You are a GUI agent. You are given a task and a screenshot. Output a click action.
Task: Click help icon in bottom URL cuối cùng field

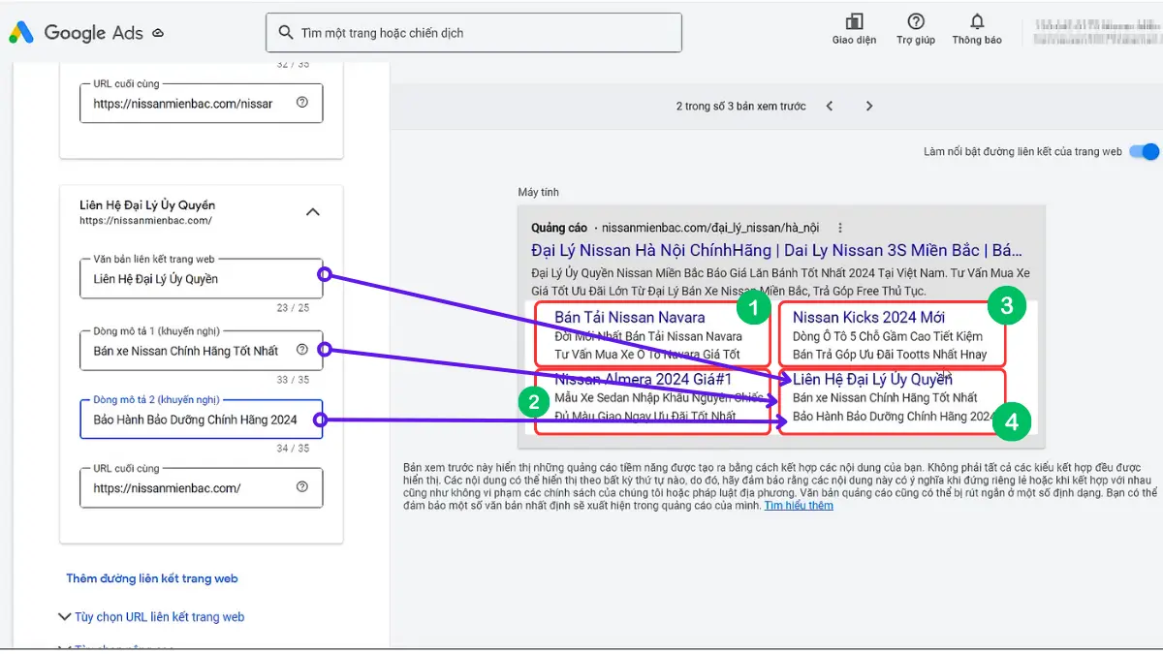pyautogui.click(x=302, y=487)
